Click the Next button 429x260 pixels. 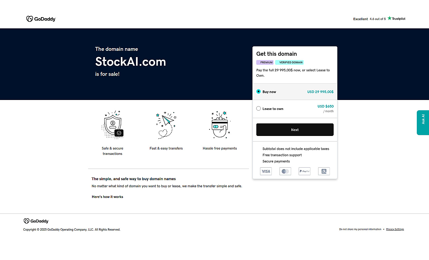[x=295, y=130]
